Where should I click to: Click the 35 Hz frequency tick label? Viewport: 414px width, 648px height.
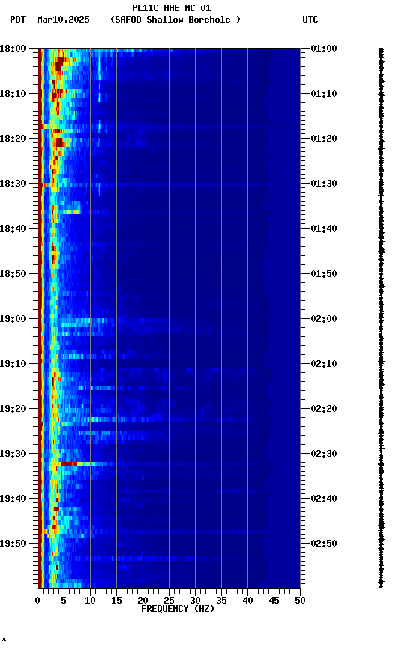pyautogui.click(x=221, y=601)
